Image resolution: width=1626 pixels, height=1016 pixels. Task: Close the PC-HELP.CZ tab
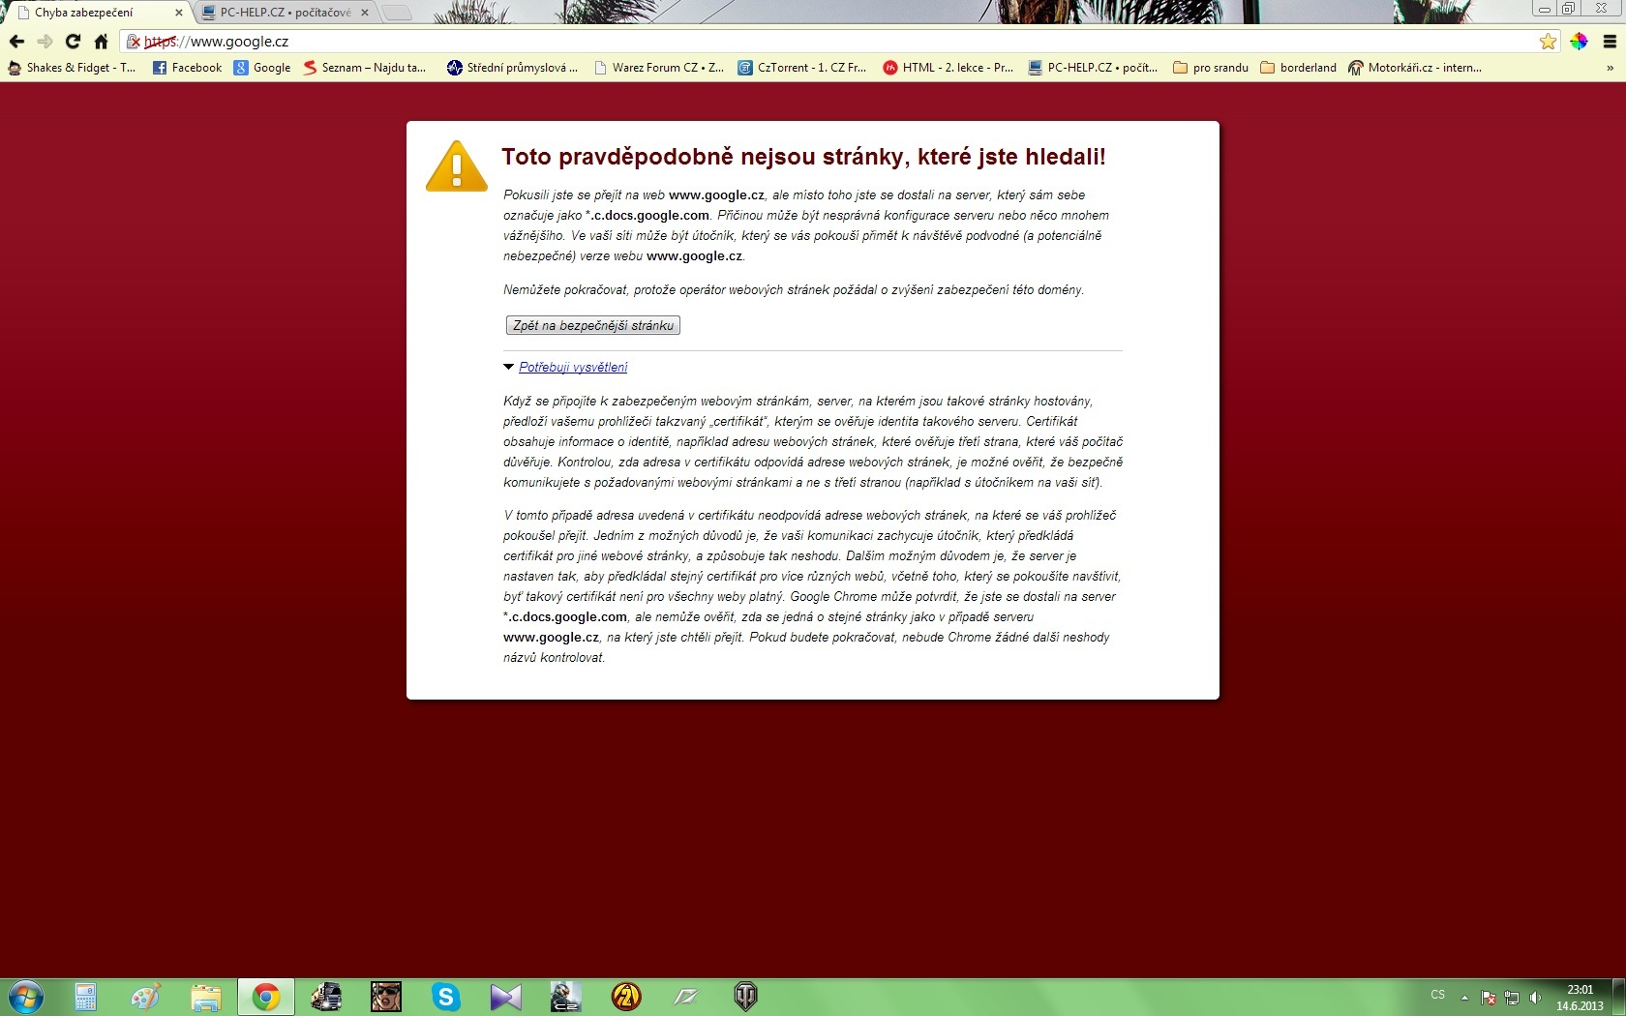point(365,13)
